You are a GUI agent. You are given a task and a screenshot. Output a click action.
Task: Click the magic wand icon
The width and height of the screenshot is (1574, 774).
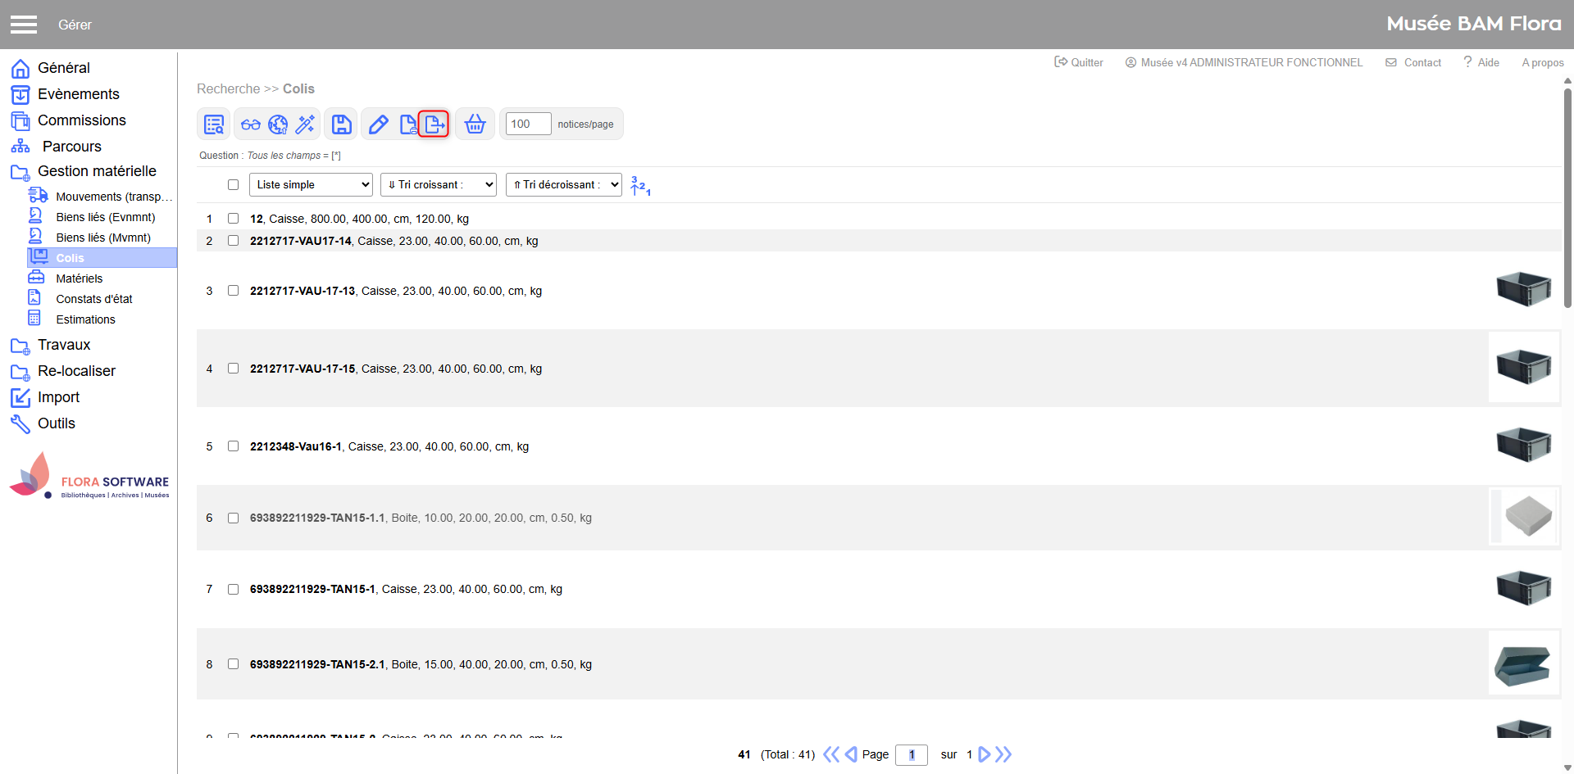click(305, 124)
